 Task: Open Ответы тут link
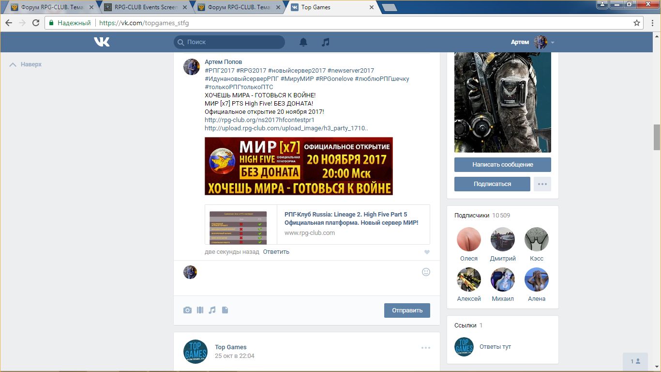(x=495, y=347)
